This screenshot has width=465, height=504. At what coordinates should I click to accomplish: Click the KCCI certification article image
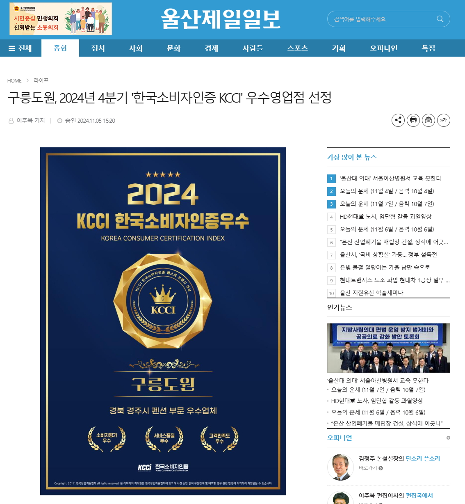163,321
